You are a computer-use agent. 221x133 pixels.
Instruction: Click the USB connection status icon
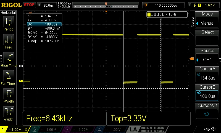point(207,129)
